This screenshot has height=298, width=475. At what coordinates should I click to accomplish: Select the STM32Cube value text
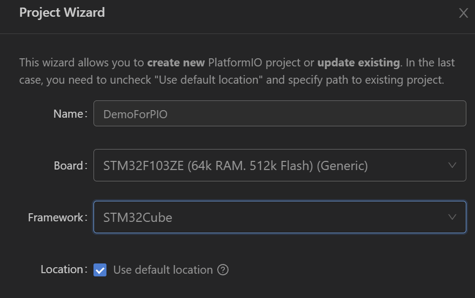click(138, 218)
